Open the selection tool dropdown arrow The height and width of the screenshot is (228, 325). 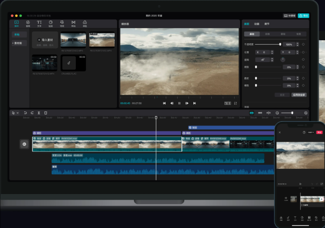(18, 113)
